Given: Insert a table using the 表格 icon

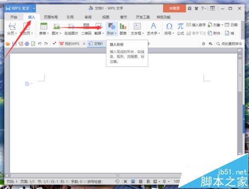Looking at the screenshot, I should [44, 26].
